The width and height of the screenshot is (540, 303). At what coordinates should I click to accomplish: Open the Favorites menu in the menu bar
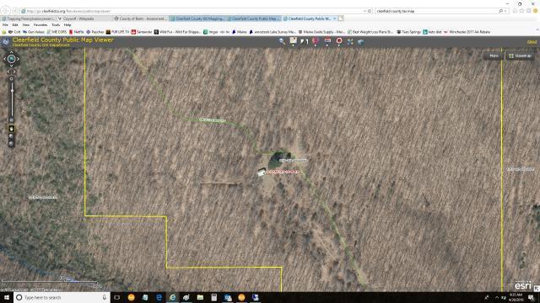[x=40, y=25]
